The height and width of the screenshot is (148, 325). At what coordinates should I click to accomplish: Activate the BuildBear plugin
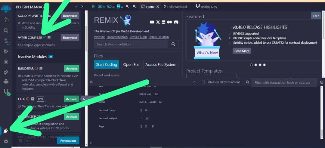point(72,68)
